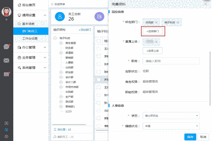Click the 完善资料 panel vertical scrollbar

[x=210, y=79]
